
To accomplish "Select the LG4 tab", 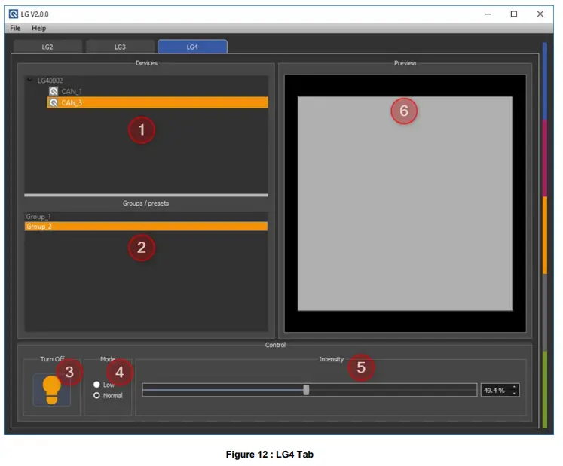I will 192,47.
